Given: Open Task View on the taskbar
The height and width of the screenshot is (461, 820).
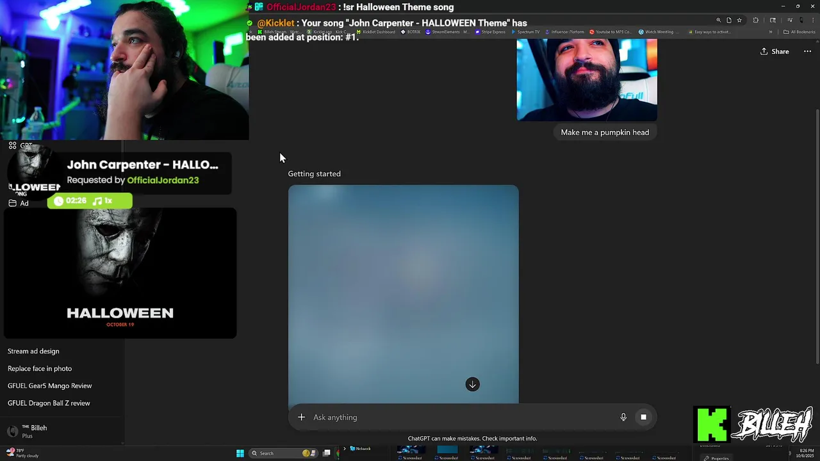Looking at the screenshot, I should (x=326, y=453).
